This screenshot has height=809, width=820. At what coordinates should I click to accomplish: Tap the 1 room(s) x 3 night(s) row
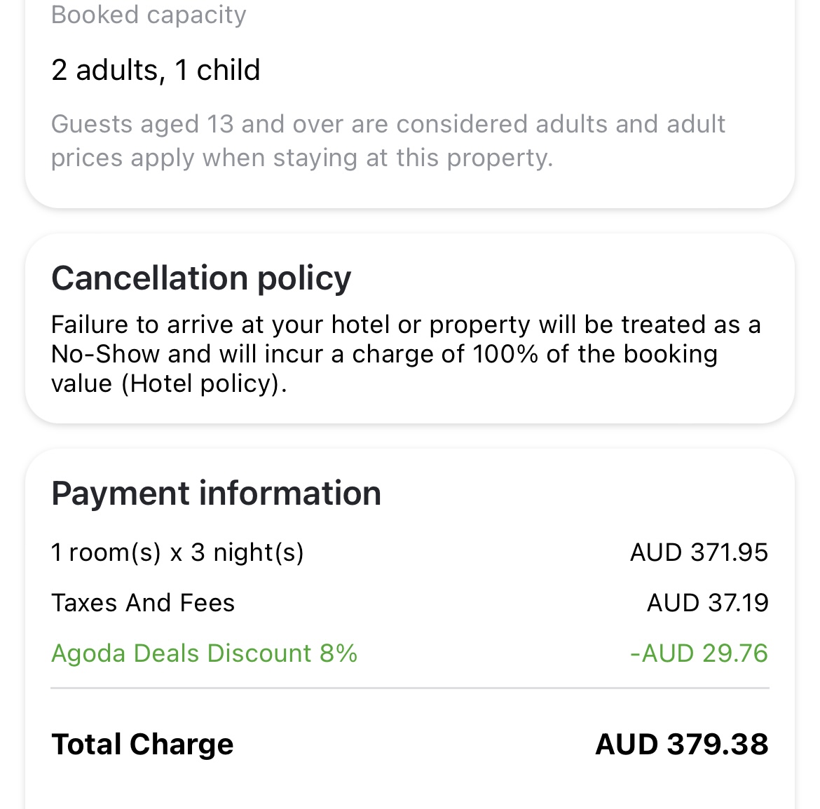(x=410, y=552)
